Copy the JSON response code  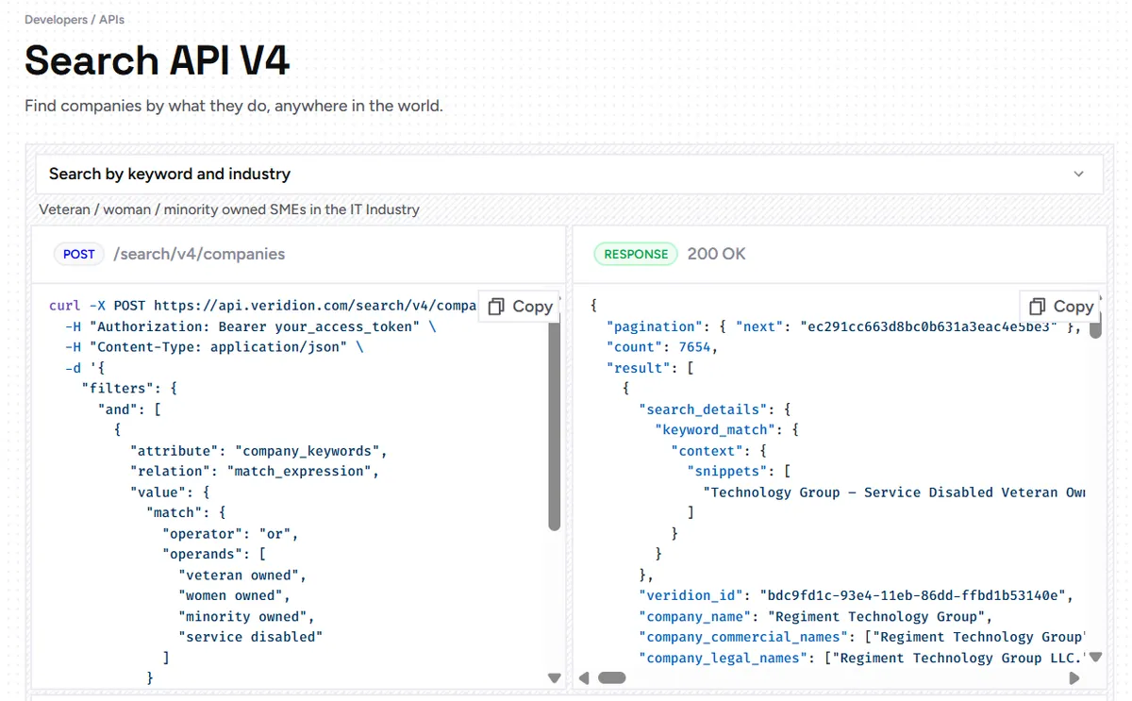click(1061, 306)
